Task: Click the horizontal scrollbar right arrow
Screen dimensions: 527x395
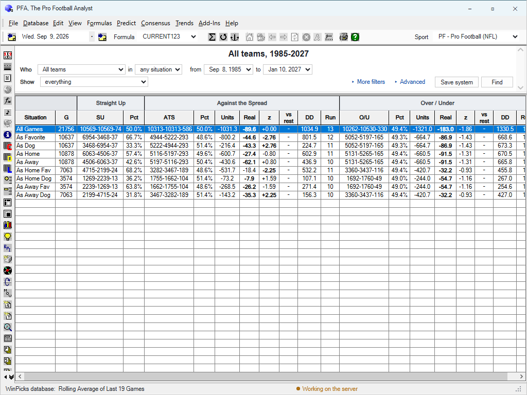Action: [521, 376]
